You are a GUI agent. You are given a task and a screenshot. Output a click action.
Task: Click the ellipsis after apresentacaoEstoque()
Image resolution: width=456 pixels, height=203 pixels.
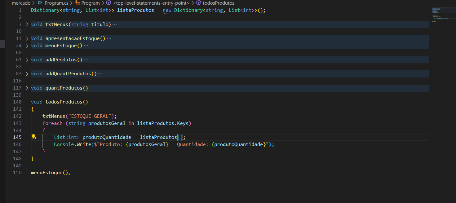click(109, 39)
